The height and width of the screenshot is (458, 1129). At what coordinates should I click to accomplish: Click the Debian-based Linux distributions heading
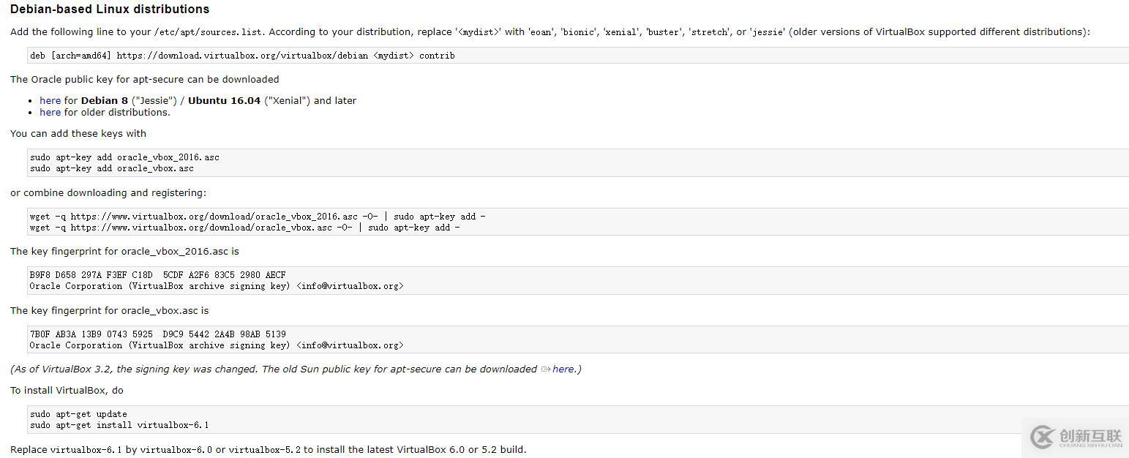tap(110, 9)
